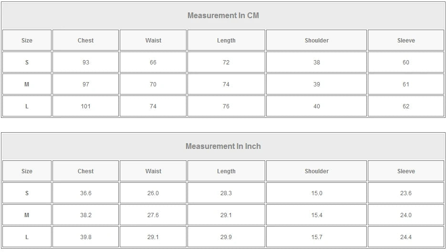The height and width of the screenshot is (252, 447).
Task: Select the sleeve value 24.4 cell
Action: tap(406, 237)
